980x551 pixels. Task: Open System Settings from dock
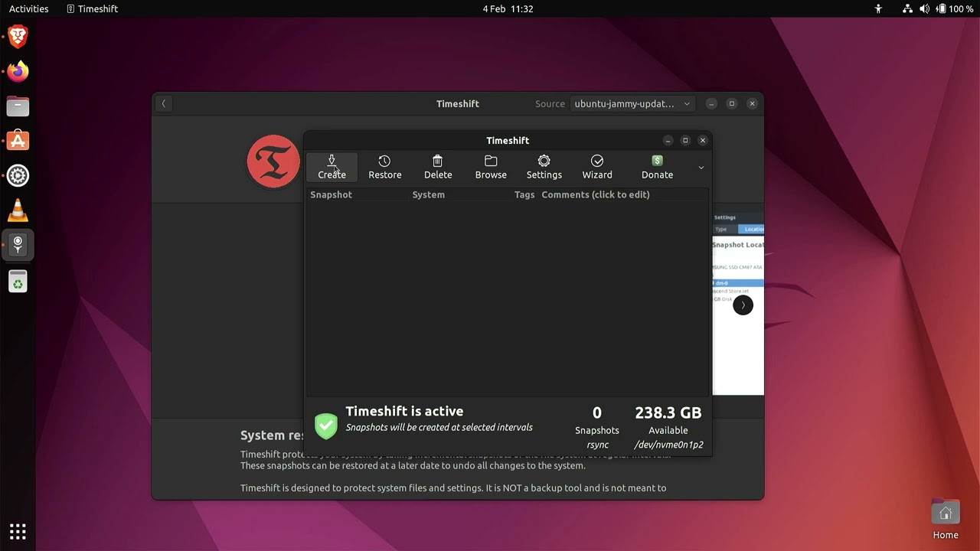coord(18,176)
